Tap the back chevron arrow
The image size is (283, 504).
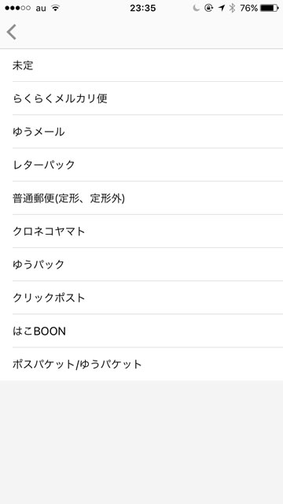pos(12,32)
